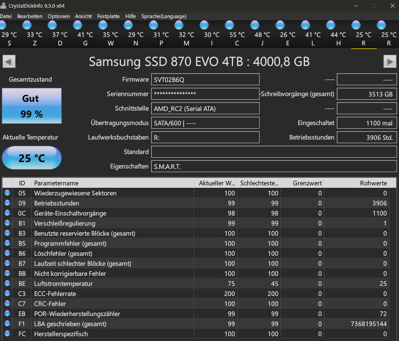The image size is (399, 341).
Task: Select disk S at 29 °C
Action: point(9,34)
